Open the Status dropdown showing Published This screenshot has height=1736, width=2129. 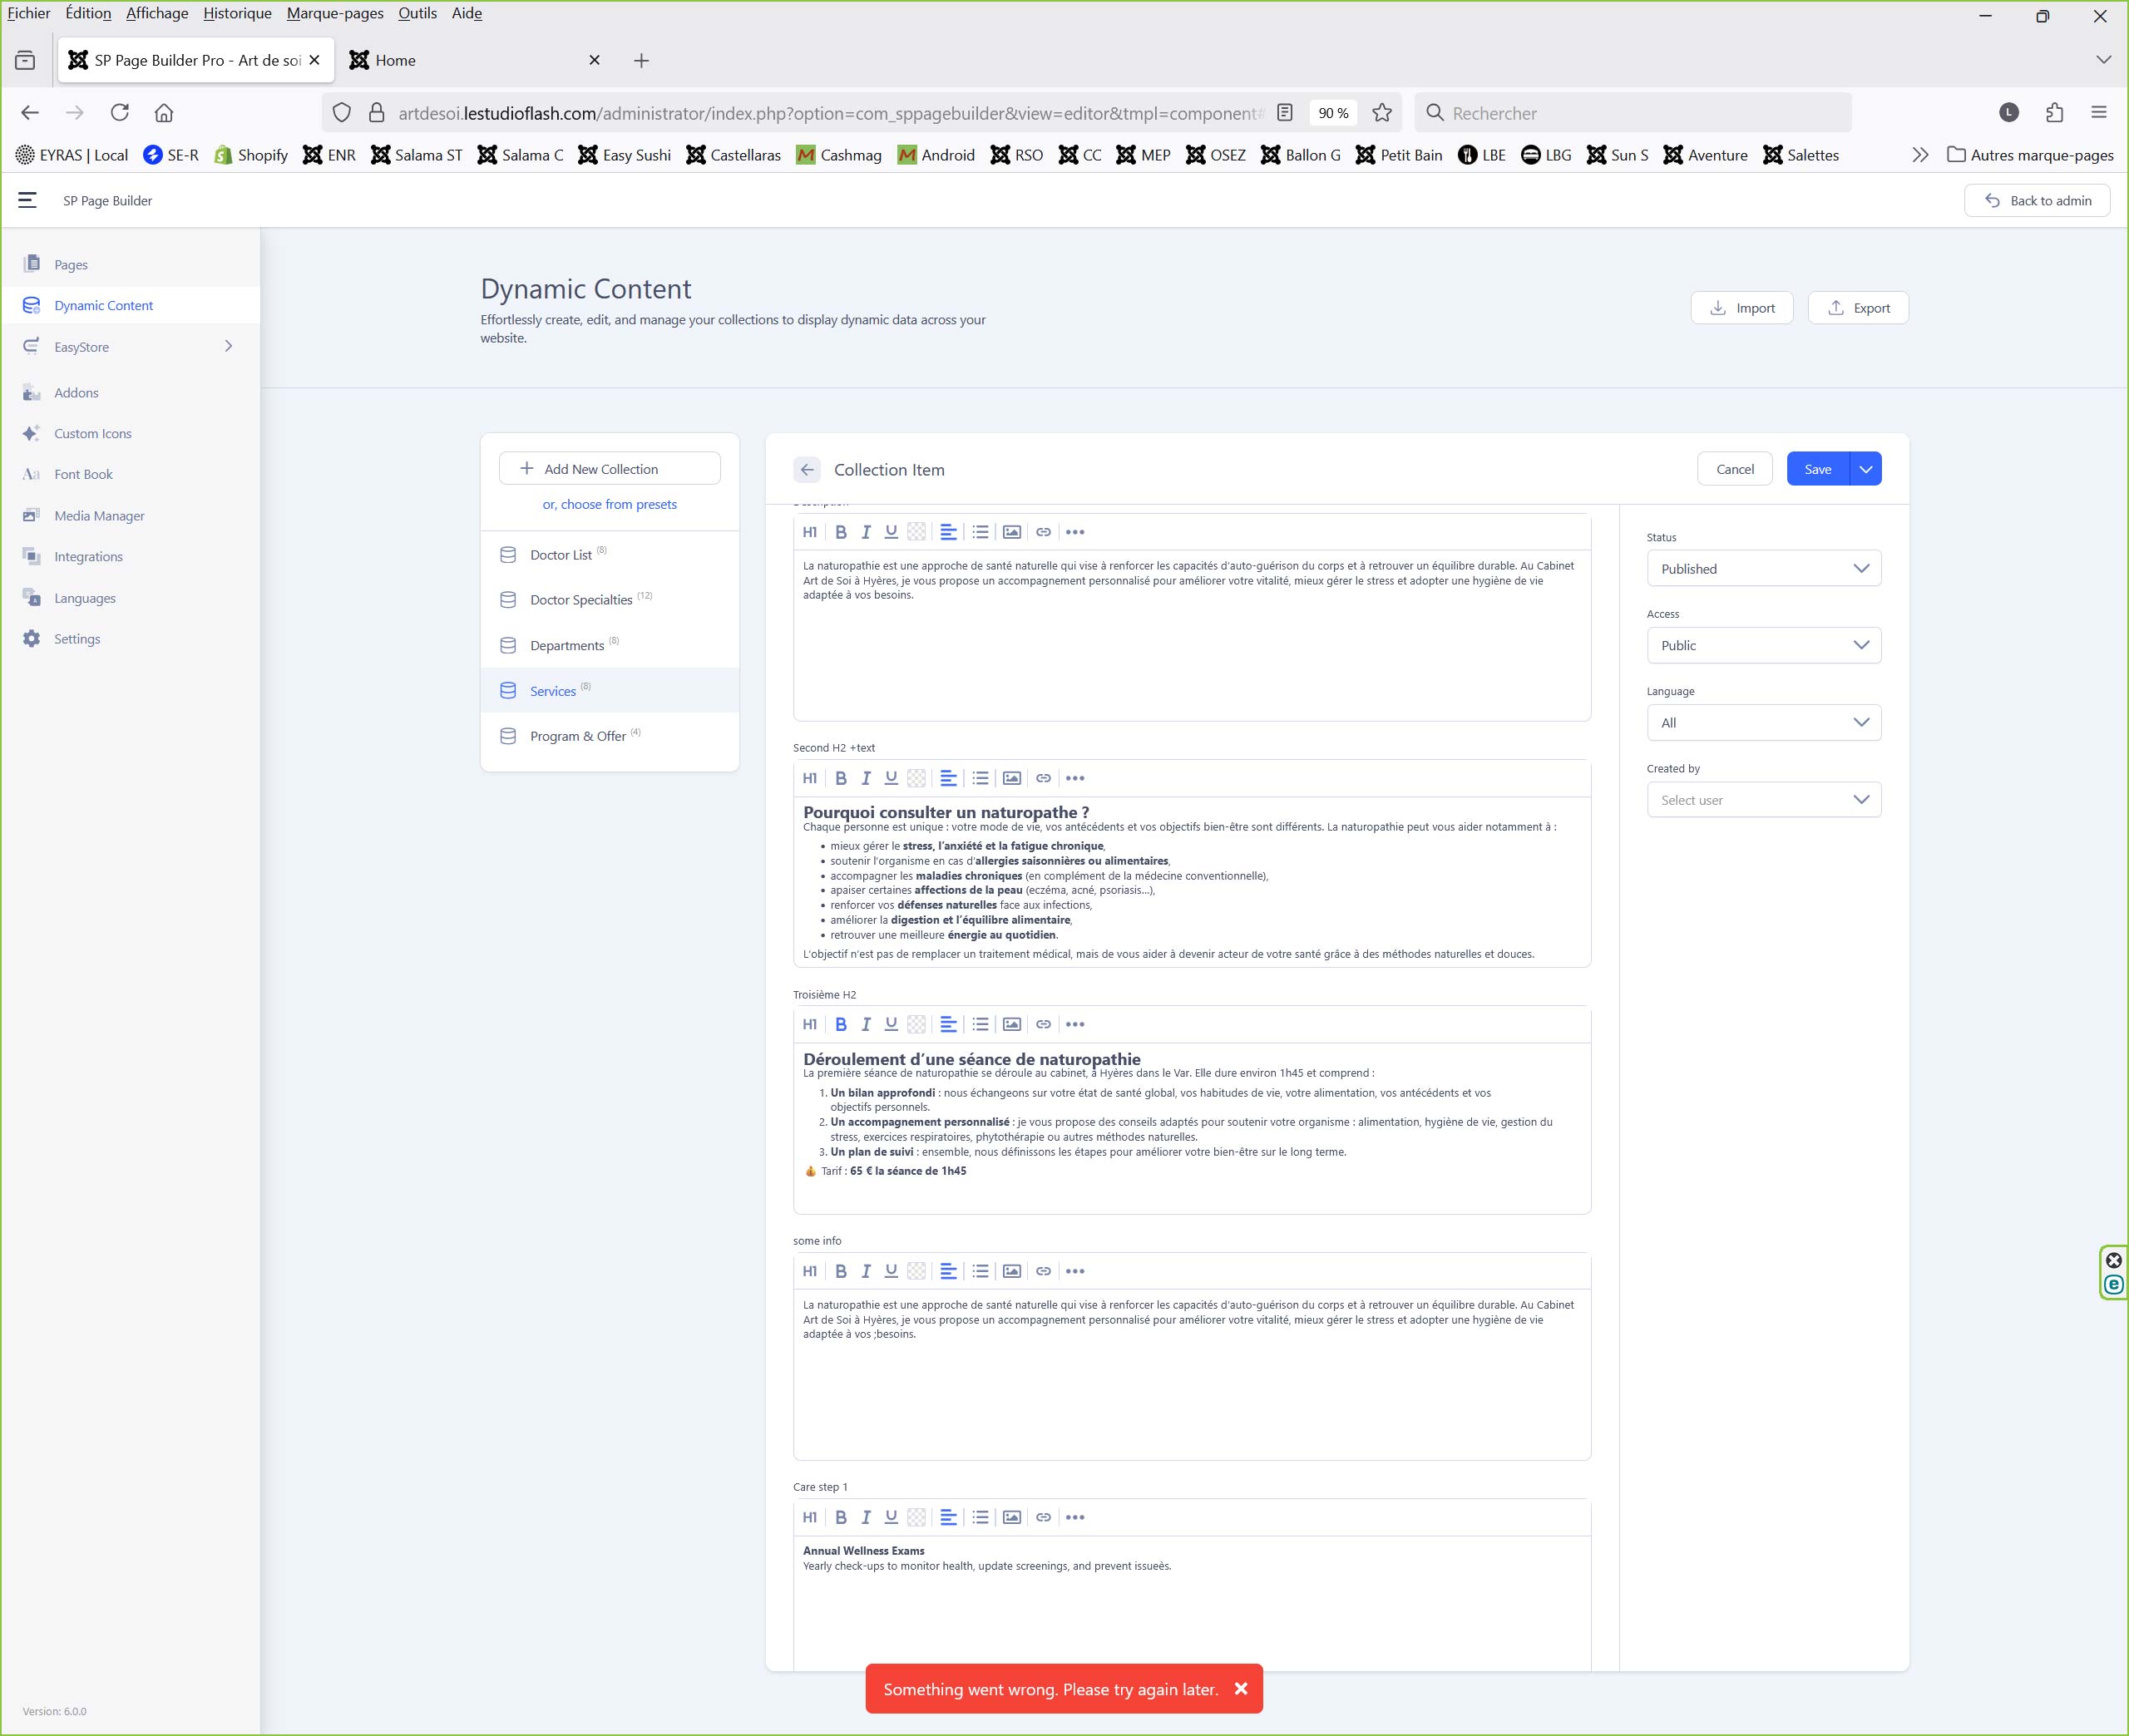[x=1763, y=569]
